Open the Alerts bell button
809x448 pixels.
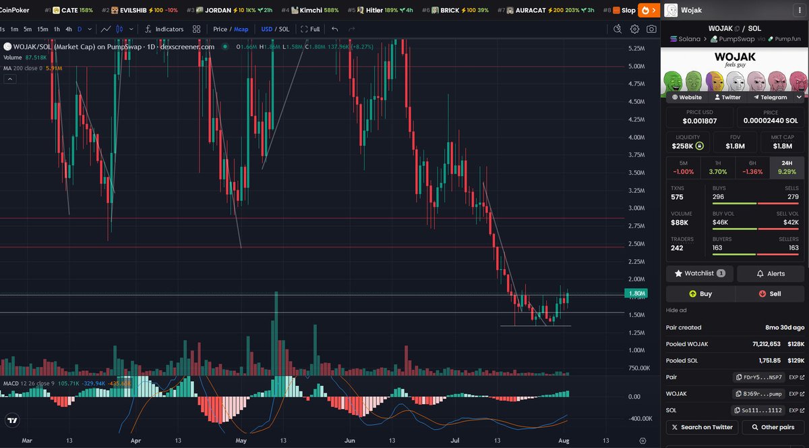(771, 273)
